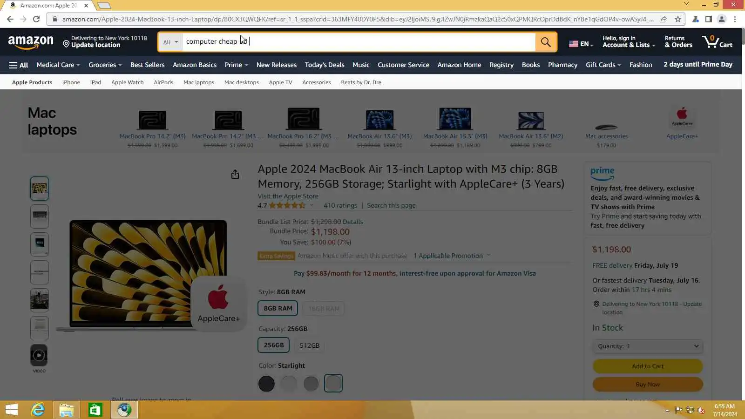Screen dimensions: 745x419
Task: Open Returns & Orders
Action: (678, 42)
